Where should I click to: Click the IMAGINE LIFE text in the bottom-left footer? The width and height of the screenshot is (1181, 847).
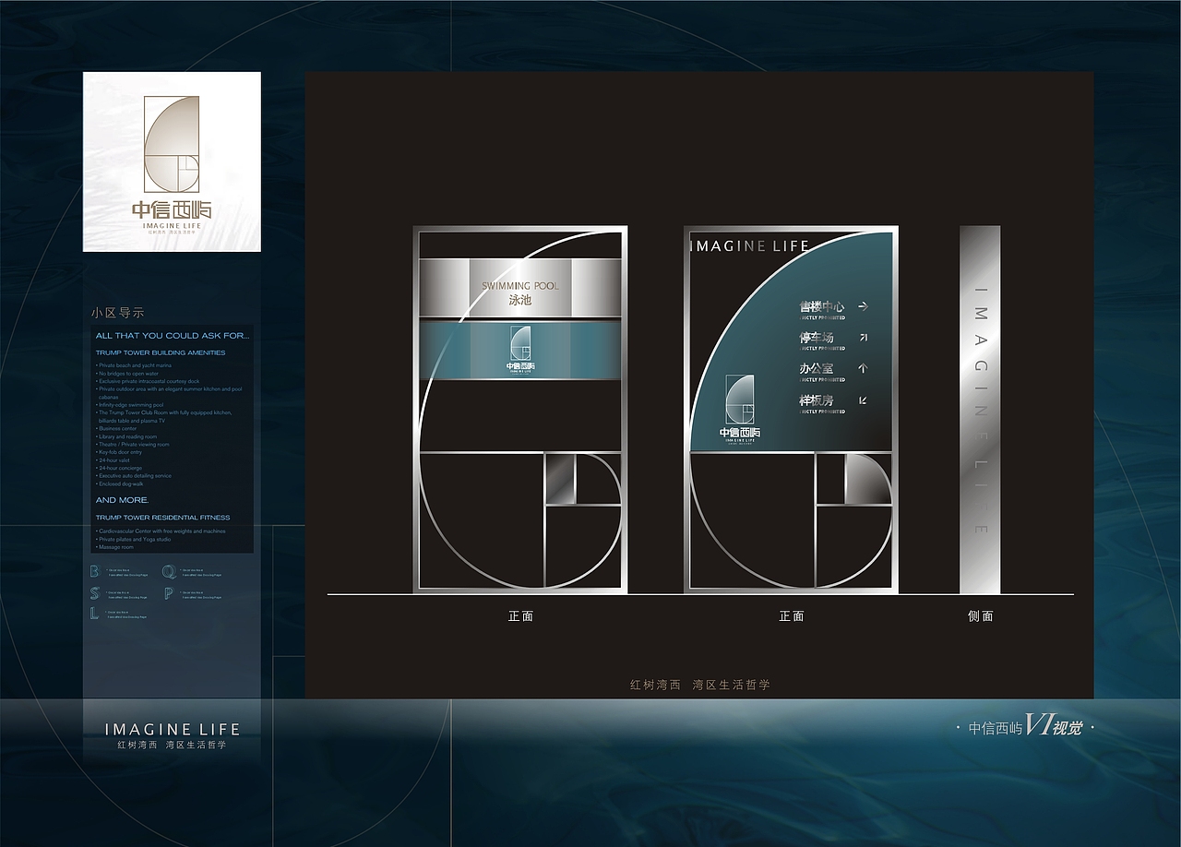pyautogui.click(x=173, y=729)
